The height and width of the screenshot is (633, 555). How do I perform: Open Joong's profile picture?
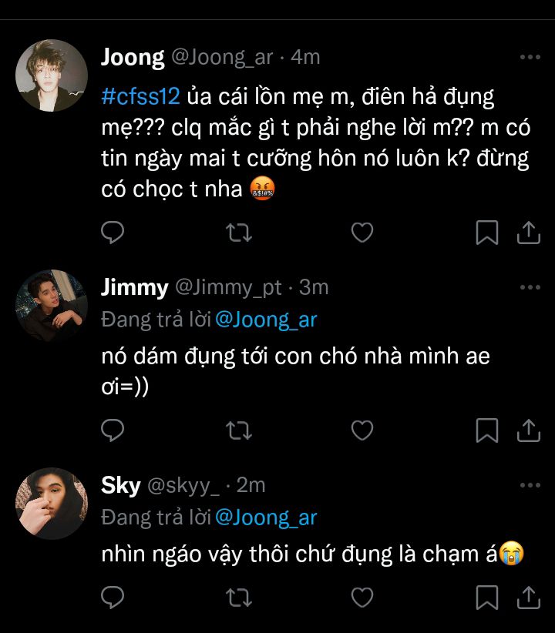[52, 75]
